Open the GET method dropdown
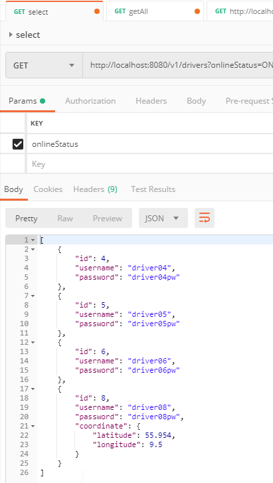 point(44,65)
